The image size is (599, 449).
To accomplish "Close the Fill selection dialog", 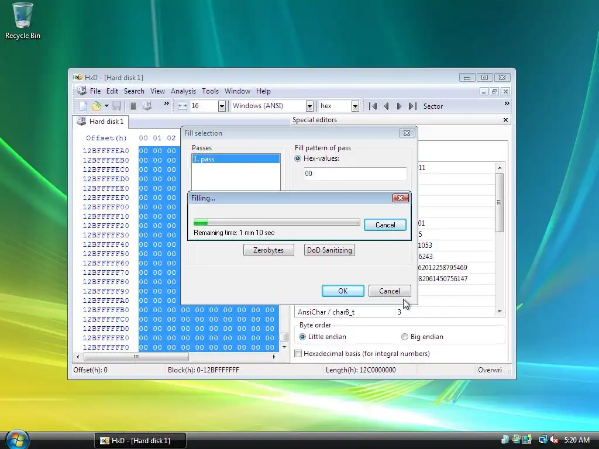I will click(x=407, y=133).
